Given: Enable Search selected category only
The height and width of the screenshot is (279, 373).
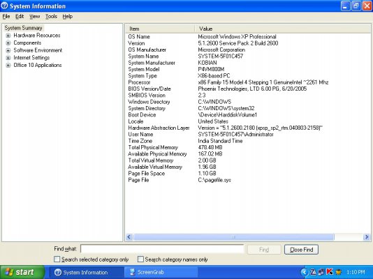Looking at the screenshot, I should (x=57, y=259).
